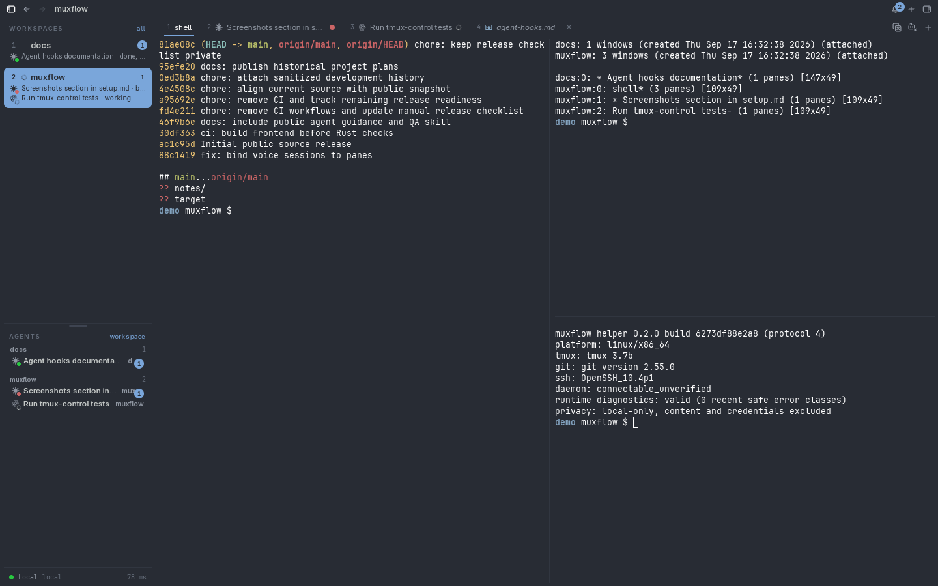Click the muxflow title in the top bar

[x=71, y=9]
